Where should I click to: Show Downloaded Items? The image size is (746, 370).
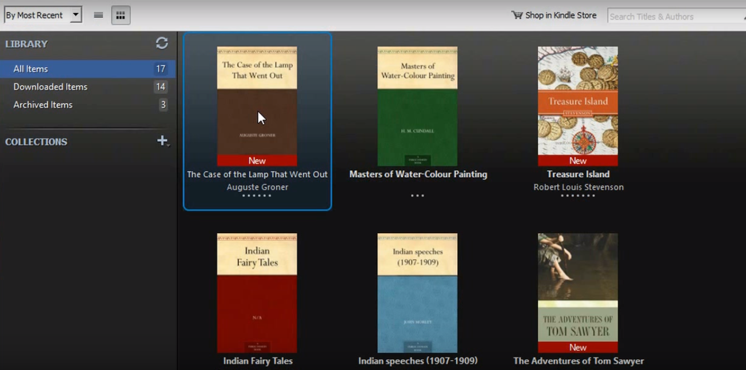87,87
